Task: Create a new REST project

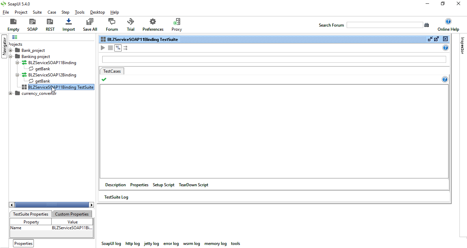Action: point(50,24)
